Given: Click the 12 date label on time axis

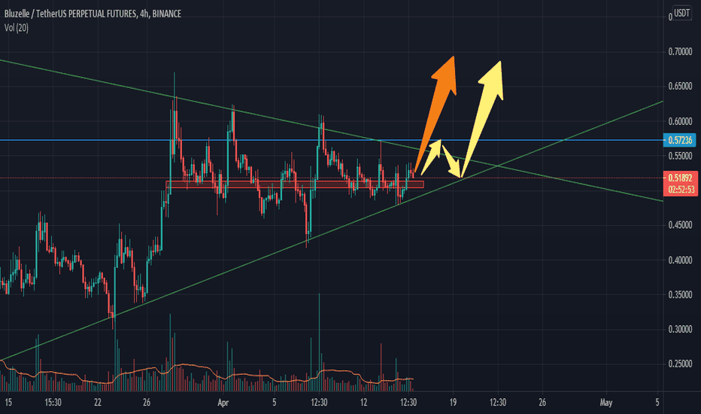Looking at the screenshot, I should click(363, 403).
